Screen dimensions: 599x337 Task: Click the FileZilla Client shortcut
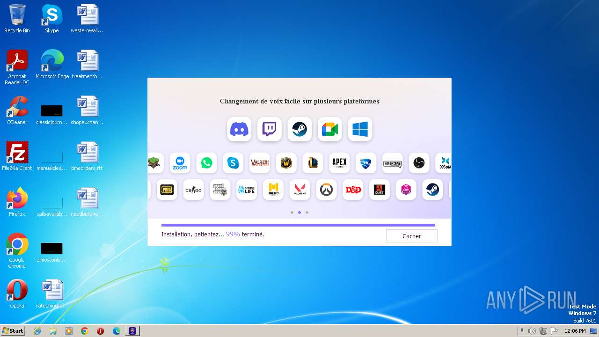click(x=17, y=156)
